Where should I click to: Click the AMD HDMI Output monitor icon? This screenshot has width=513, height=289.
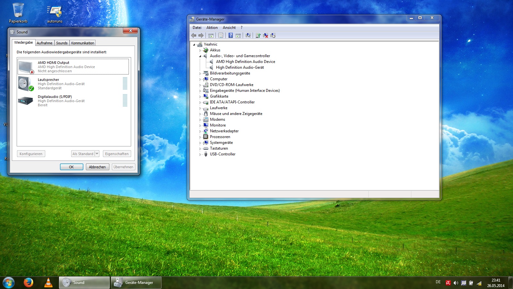26,67
